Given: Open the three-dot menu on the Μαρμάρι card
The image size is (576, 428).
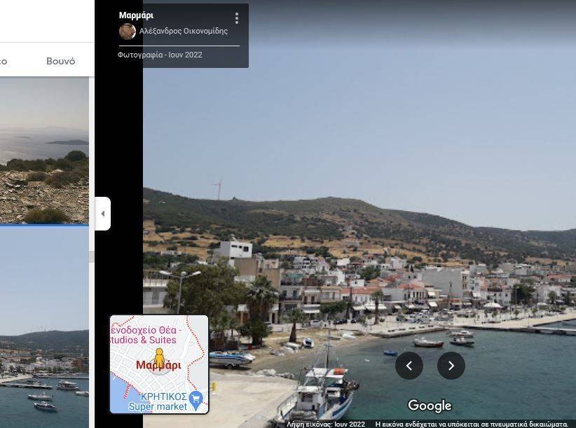Looking at the screenshot, I should pyautogui.click(x=237, y=18).
